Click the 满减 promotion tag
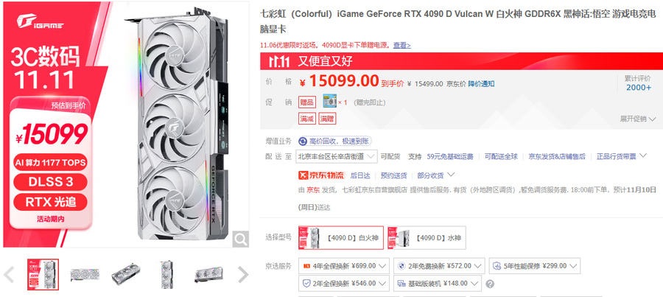The height and width of the screenshot is (297, 663). coord(307,119)
